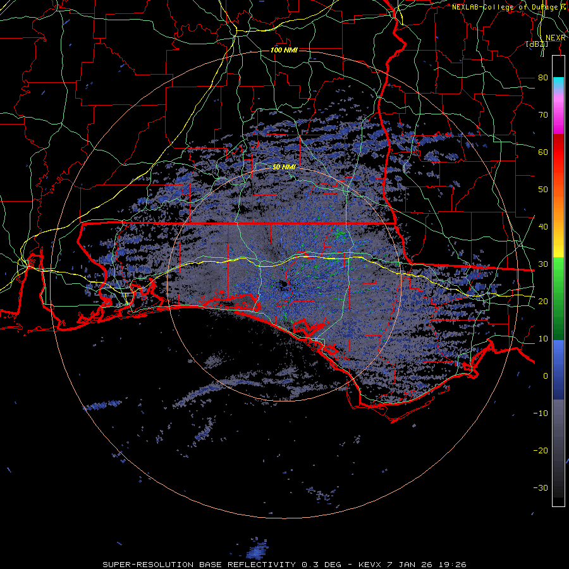Viewport: 569px width, 569px height.
Task: Click the "40" value on the dBZ scale
Action: 543,227
